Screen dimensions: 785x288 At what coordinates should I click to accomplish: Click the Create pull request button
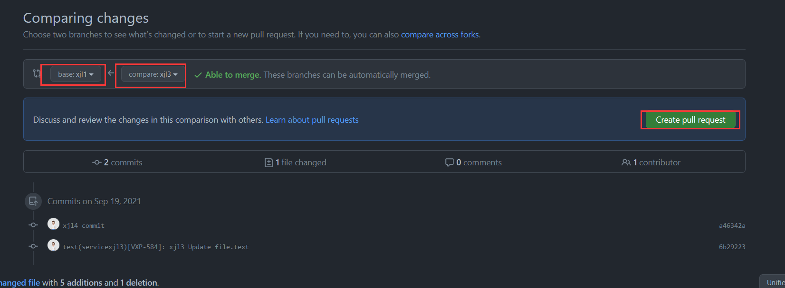[x=690, y=120]
